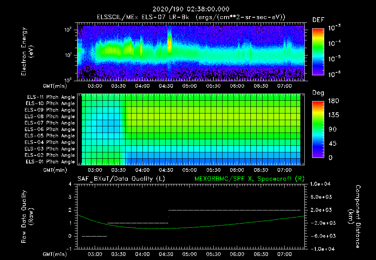Screen dimensions: 376x260
Task: Select the ELS-06 Pitch Angle row label
Action: coord(50,129)
